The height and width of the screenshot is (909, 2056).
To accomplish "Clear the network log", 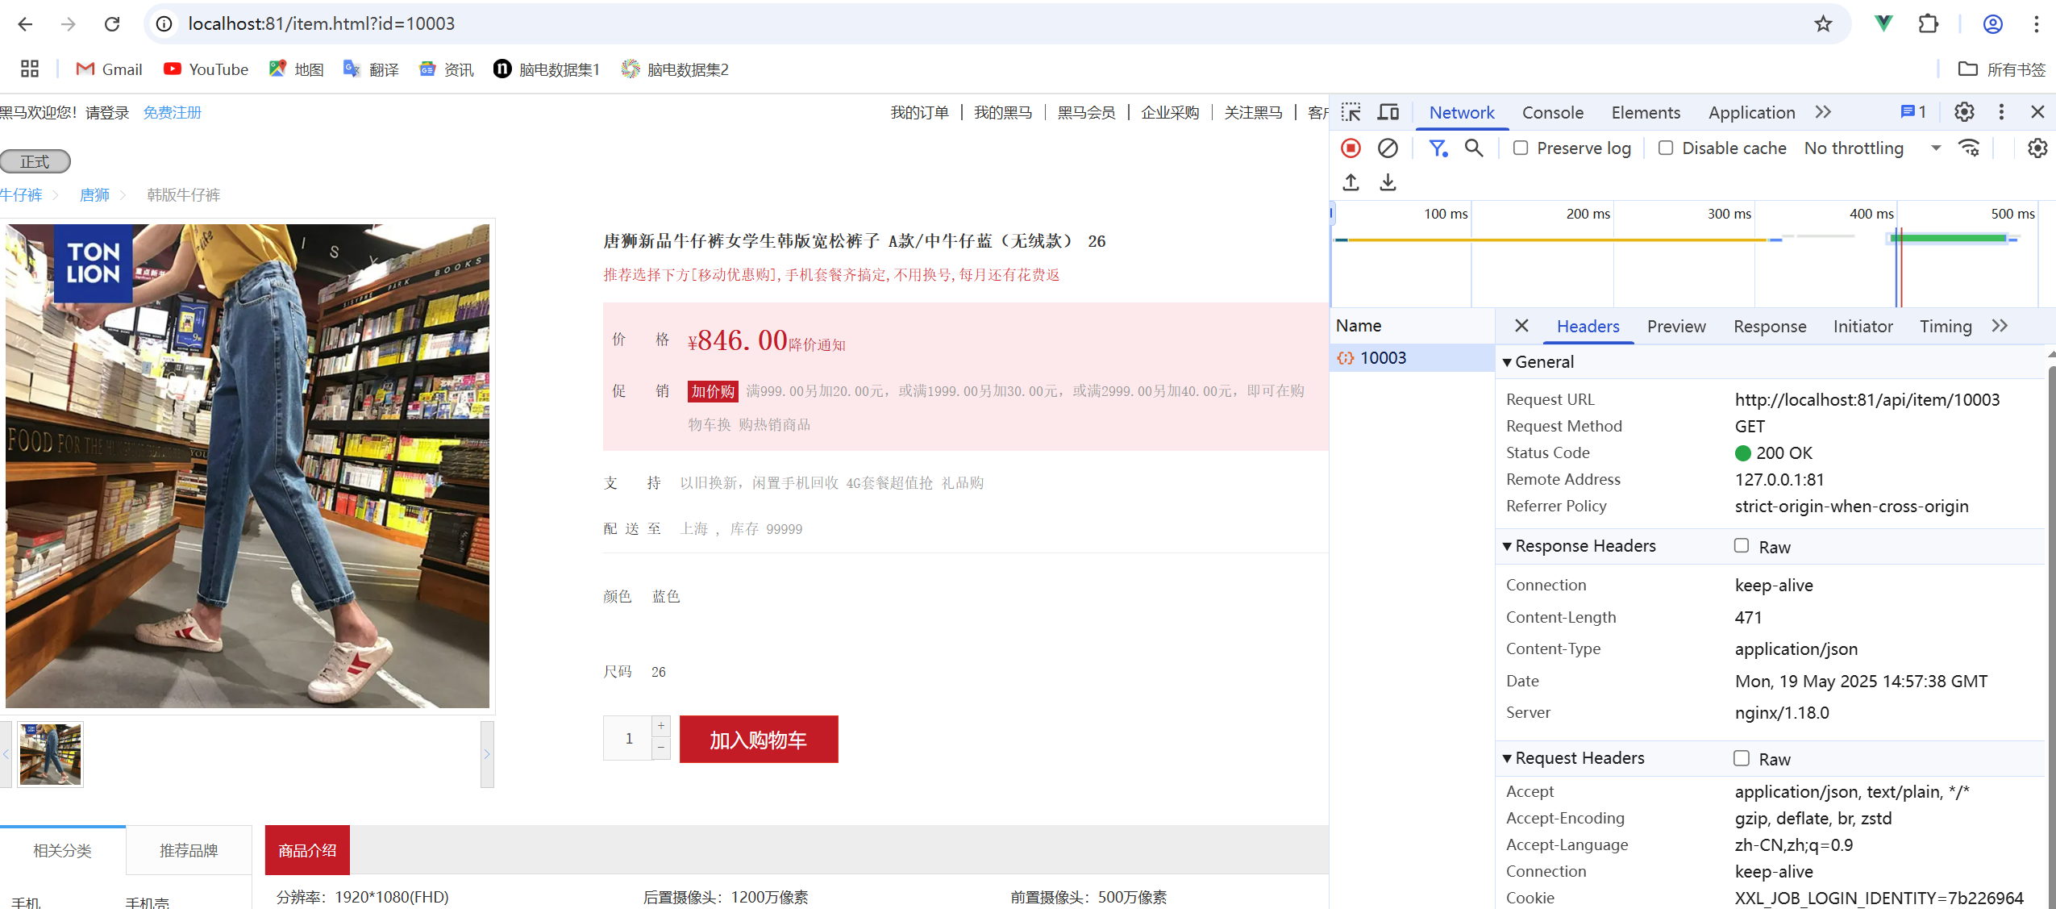I will 1388,148.
